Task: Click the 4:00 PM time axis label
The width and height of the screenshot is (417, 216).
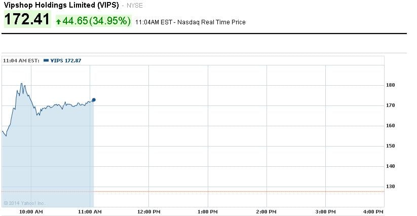Action: 373,211
